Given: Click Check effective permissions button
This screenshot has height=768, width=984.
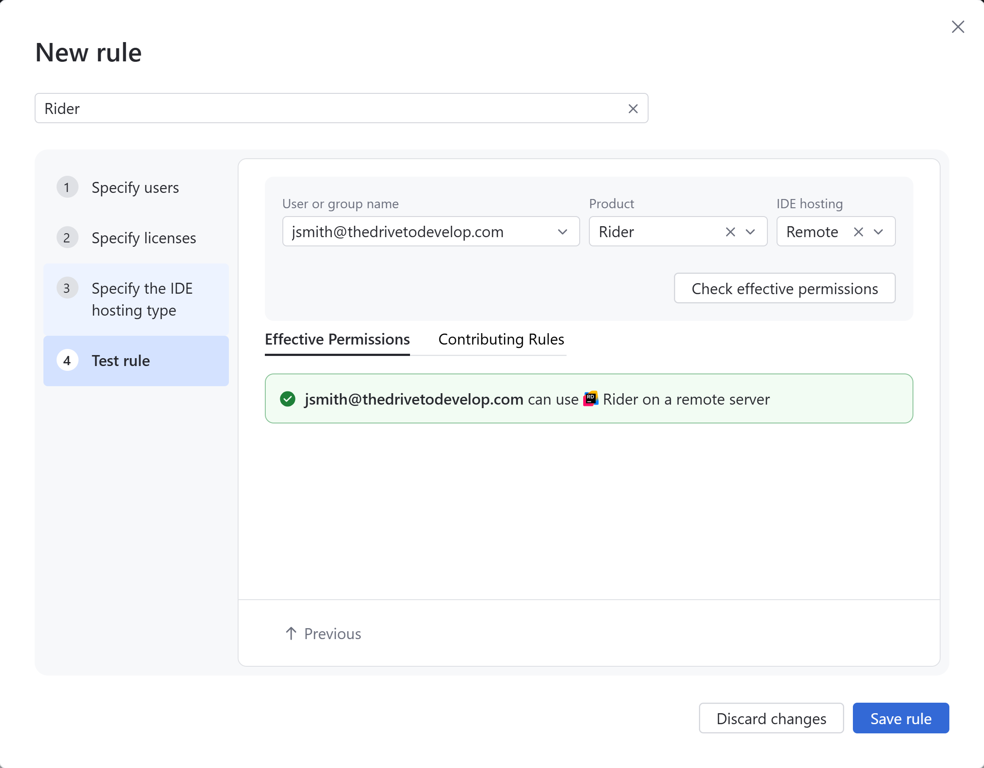Looking at the screenshot, I should pos(784,288).
